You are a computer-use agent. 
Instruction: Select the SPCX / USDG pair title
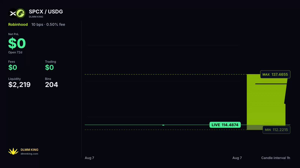point(46,12)
